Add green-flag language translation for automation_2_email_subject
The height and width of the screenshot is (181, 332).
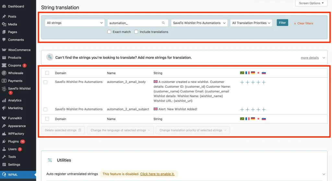(242, 109)
